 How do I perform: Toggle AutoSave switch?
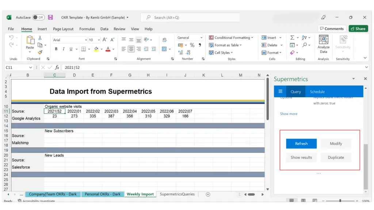click(x=38, y=17)
